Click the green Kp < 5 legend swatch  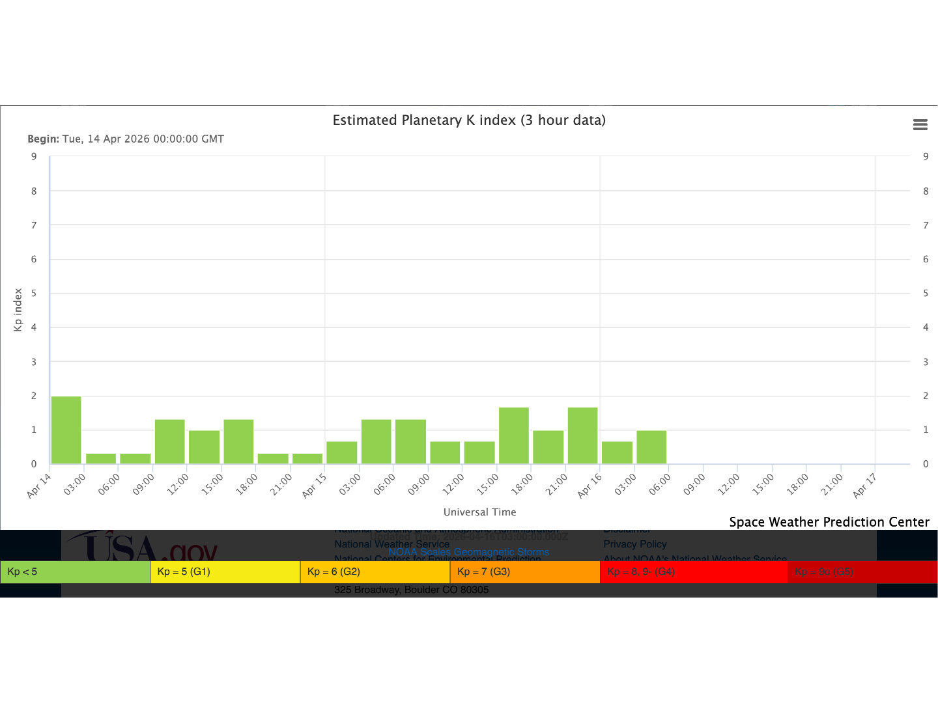click(x=75, y=572)
